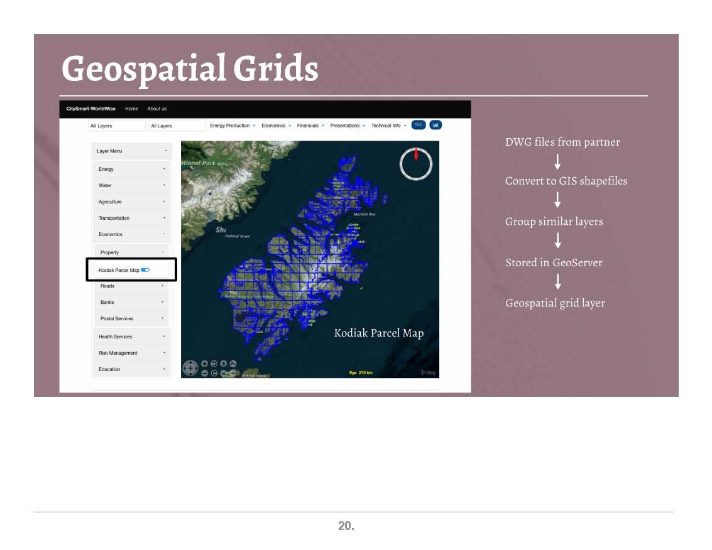This screenshot has width=712, height=550.
Task: Open the About us page
Action: pyautogui.click(x=156, y=109)
